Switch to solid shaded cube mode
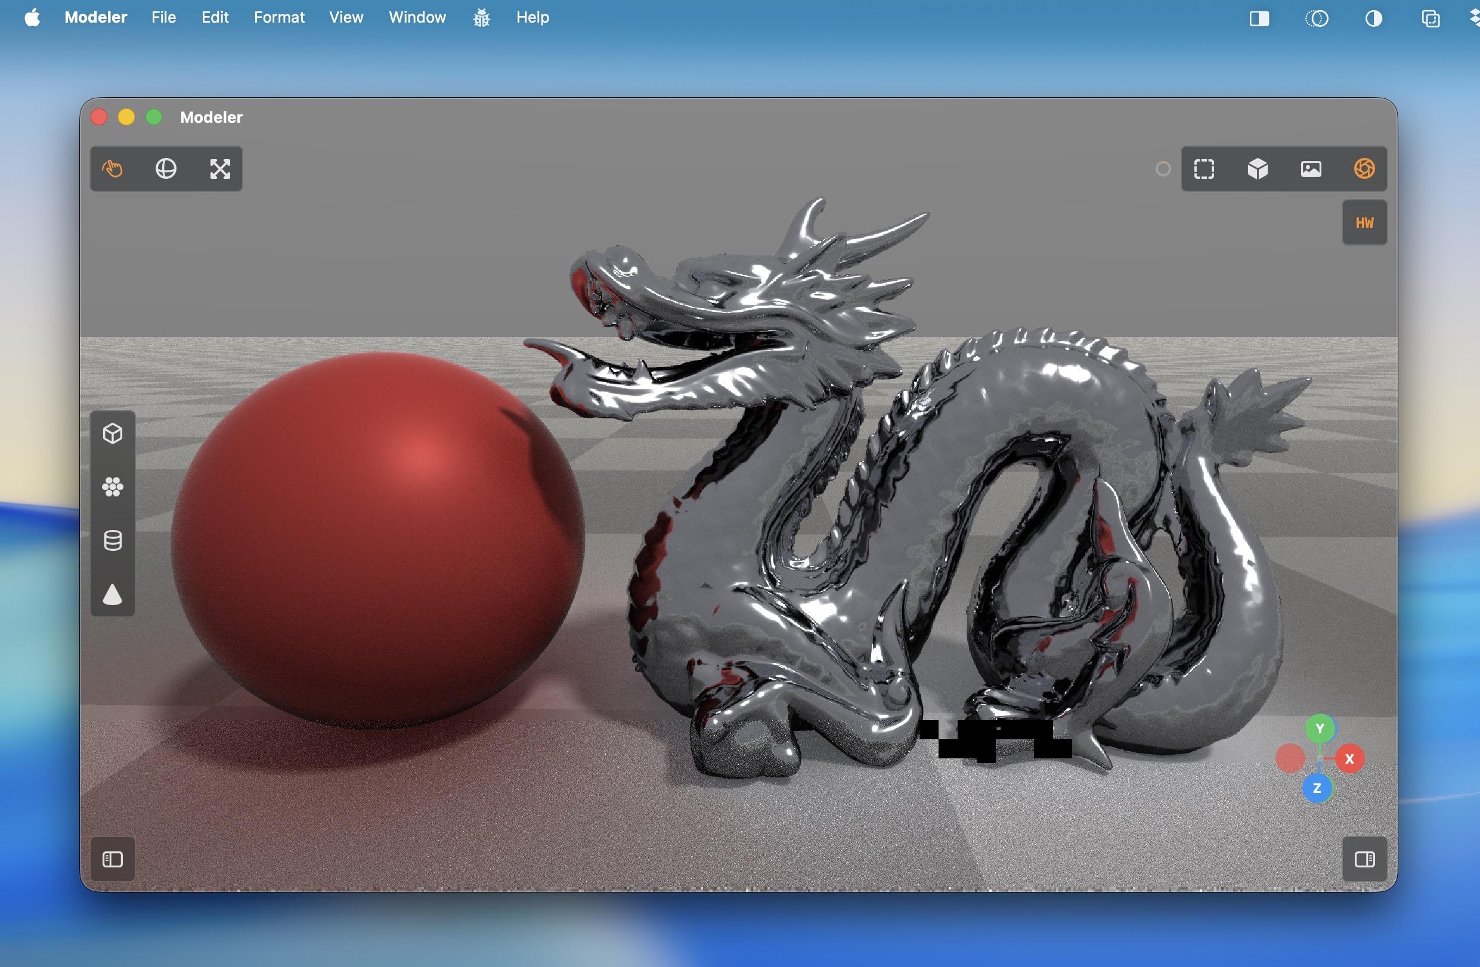Image resolution: width=1480 pixels, height=967 pixels. point(1258,169)
